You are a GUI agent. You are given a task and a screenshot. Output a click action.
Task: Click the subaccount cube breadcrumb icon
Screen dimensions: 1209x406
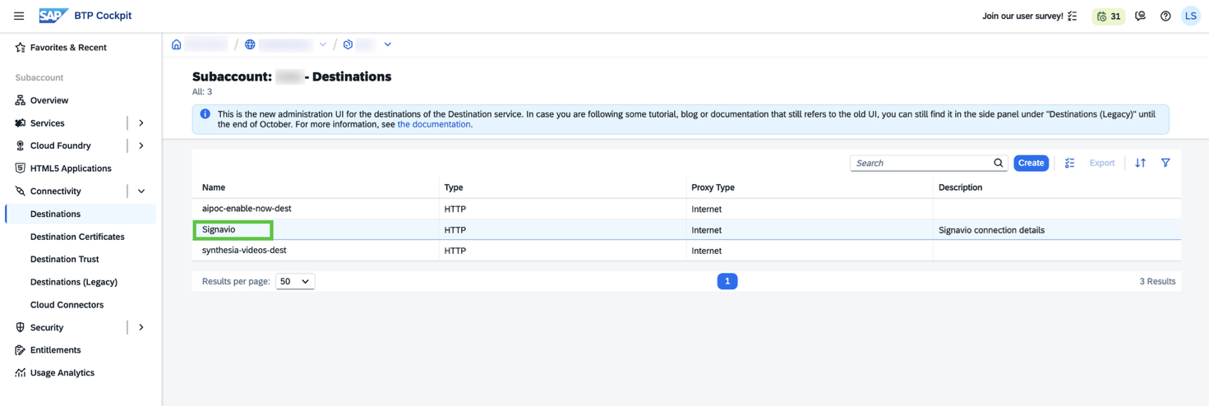[348, 44]
